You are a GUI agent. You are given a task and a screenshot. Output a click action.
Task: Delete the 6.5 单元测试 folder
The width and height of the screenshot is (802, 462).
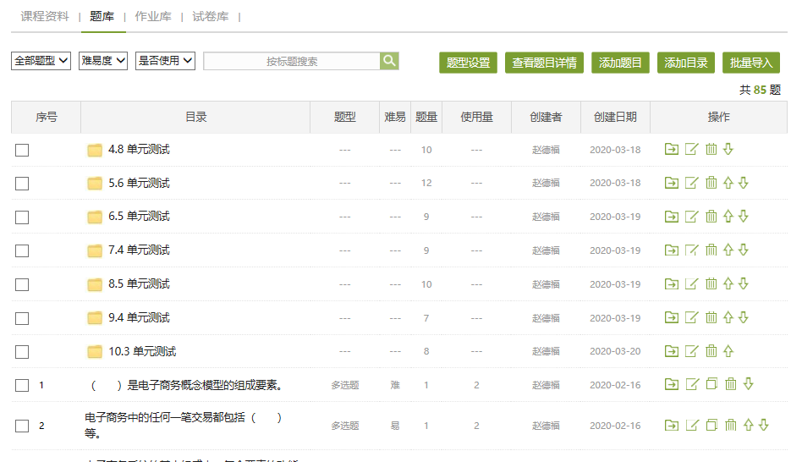711,217
